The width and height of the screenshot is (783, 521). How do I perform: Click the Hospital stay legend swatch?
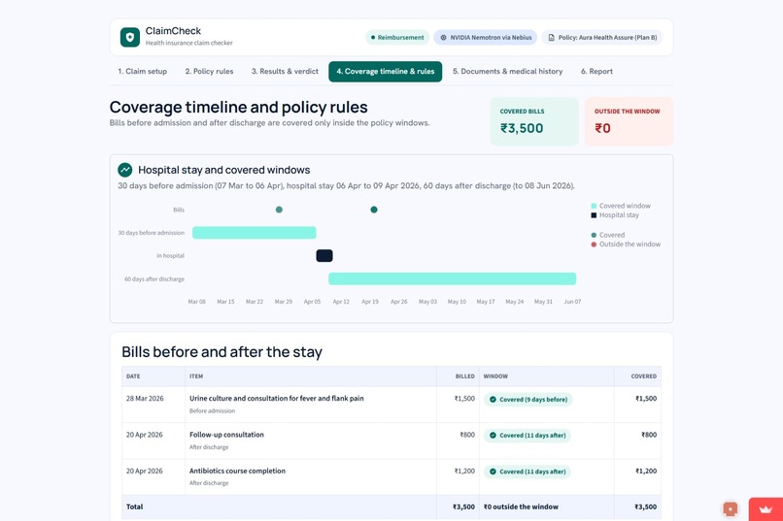pos(594,215)
